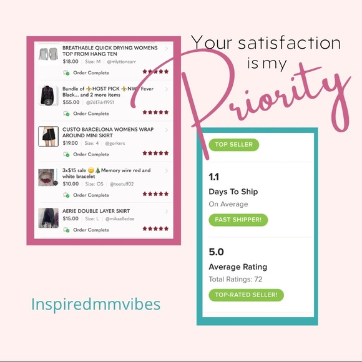362x362 pixels.
Task: Click the order complete icon under Custo skirt
Action: click(66, 154)
